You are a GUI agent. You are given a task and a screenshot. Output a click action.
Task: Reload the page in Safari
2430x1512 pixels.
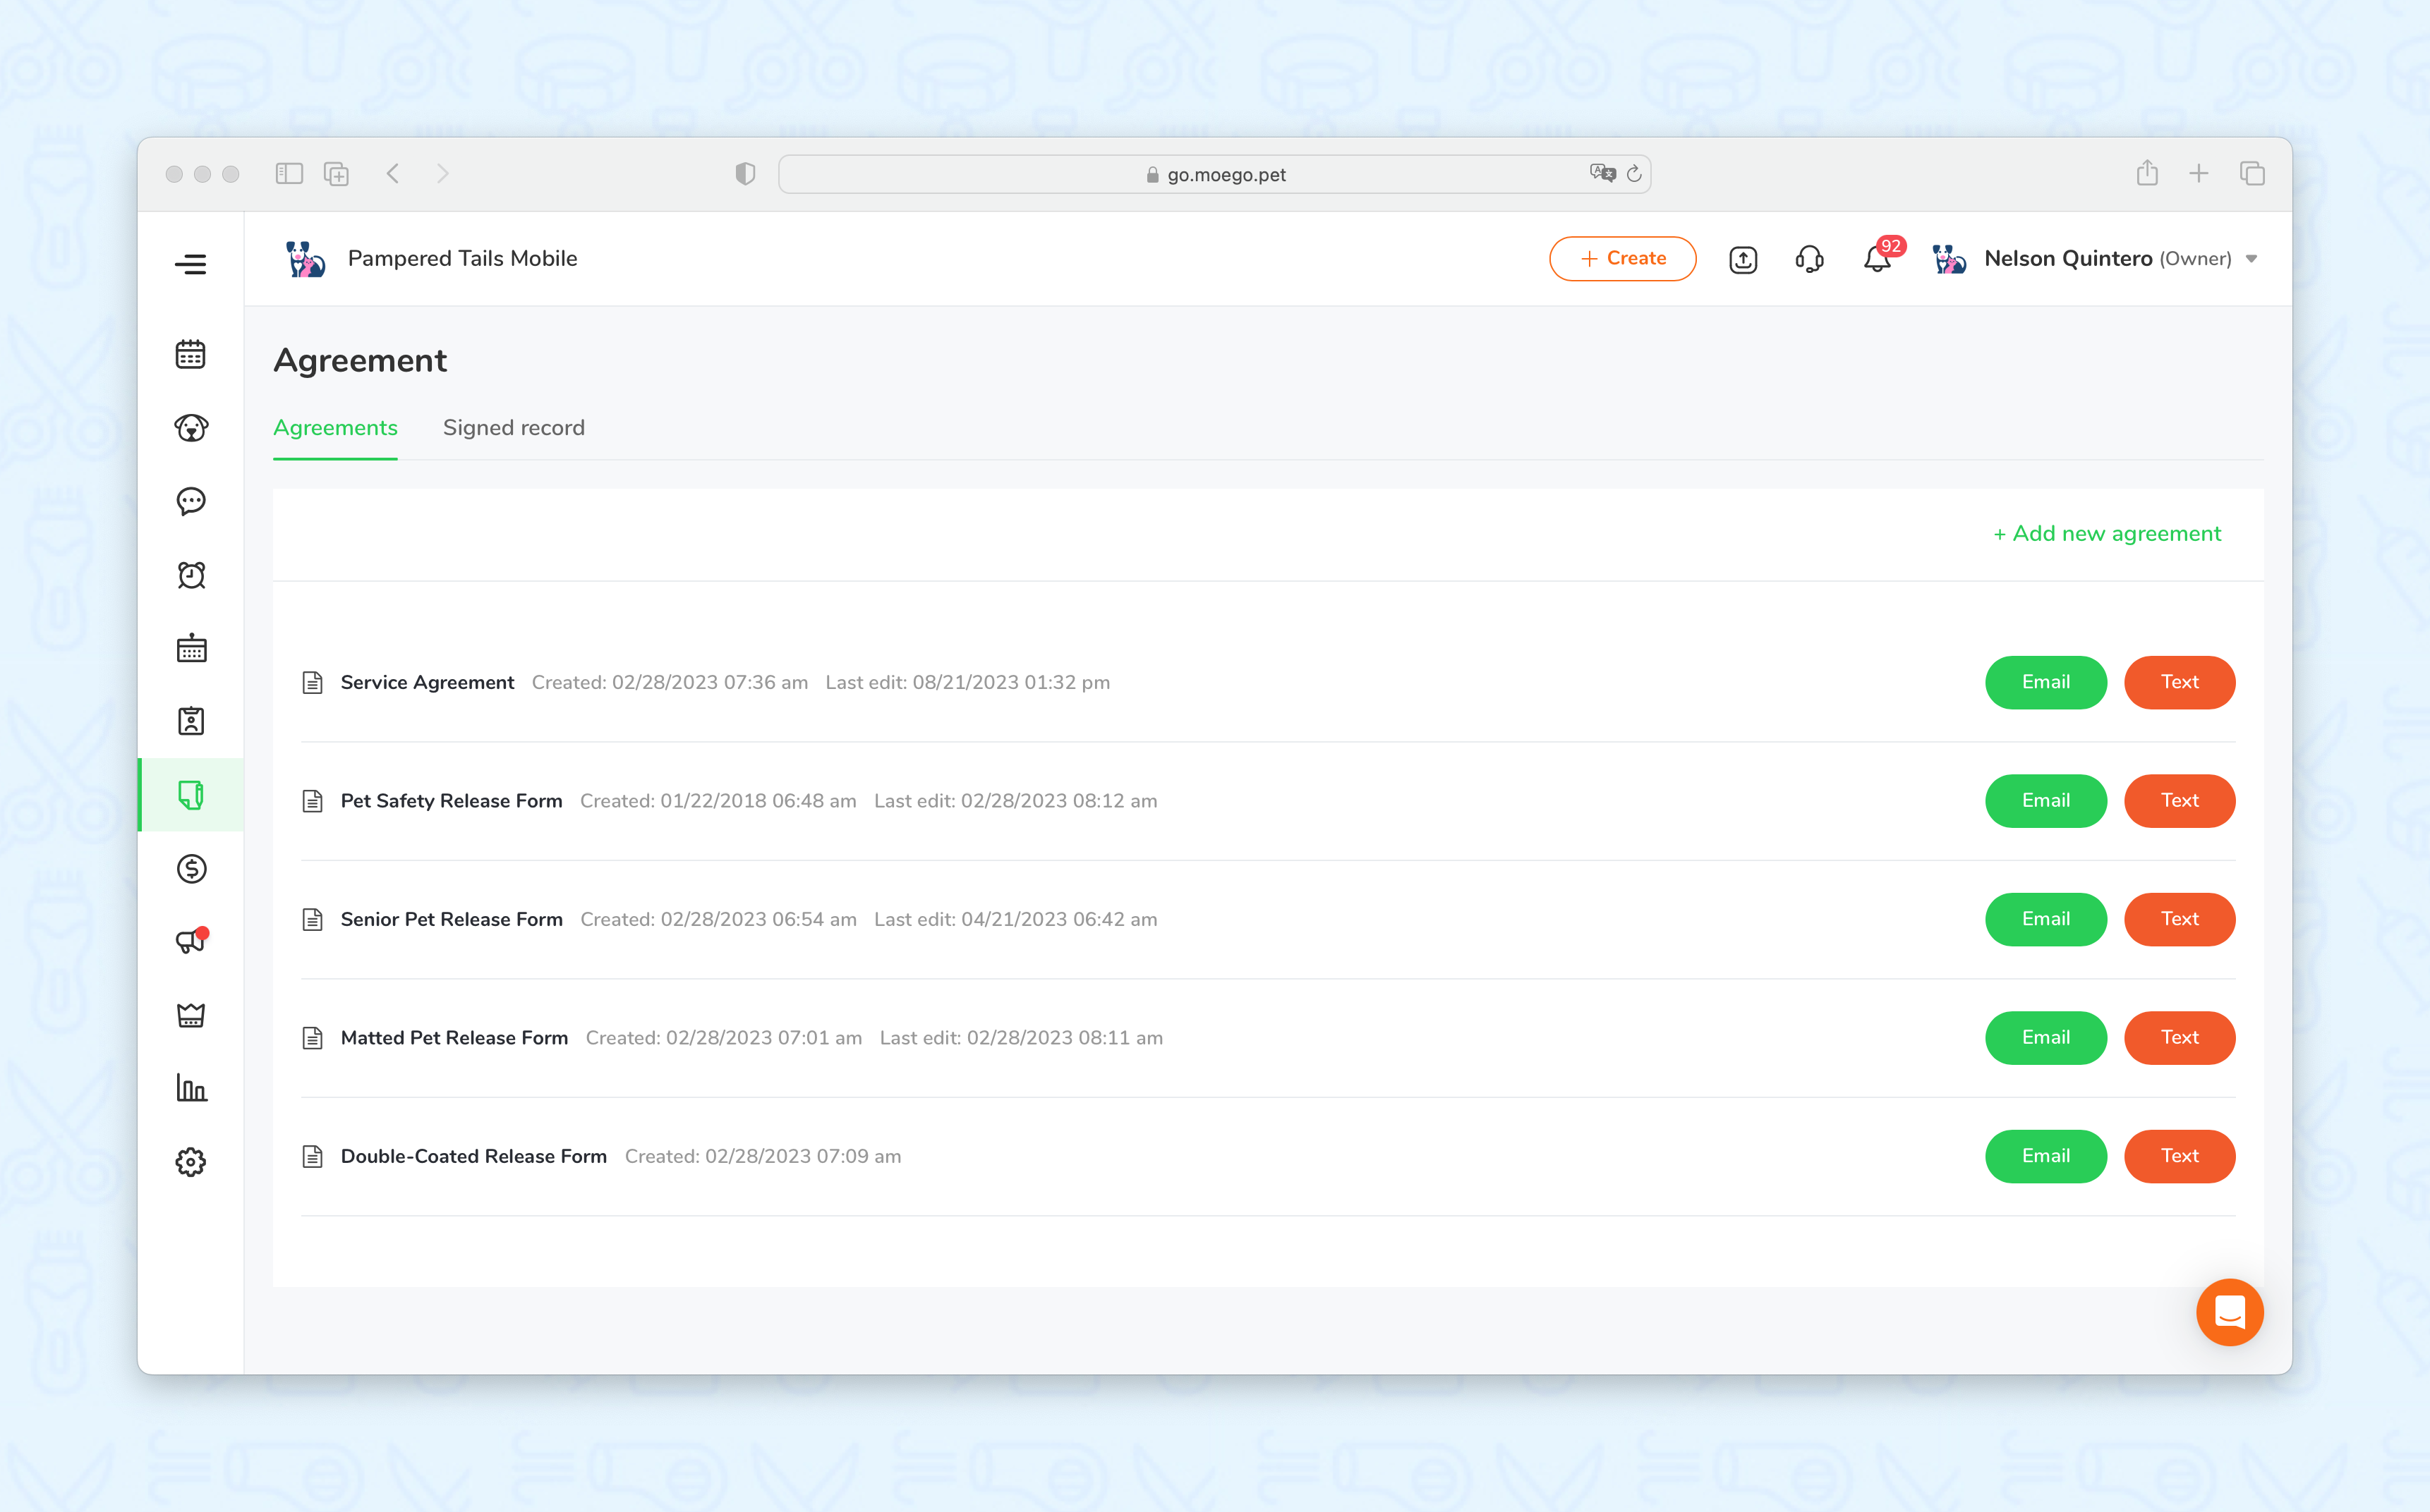1635,174
